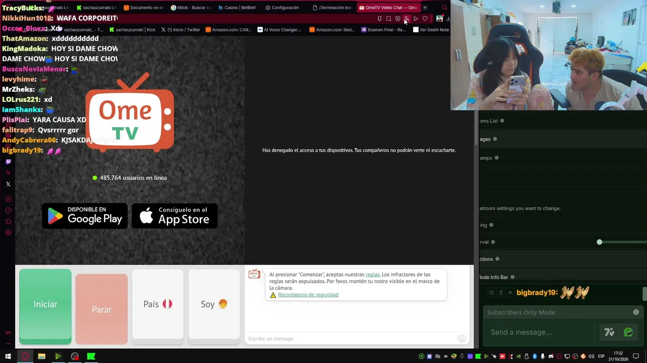Open the 7TV emote menu button

point(609,332)
